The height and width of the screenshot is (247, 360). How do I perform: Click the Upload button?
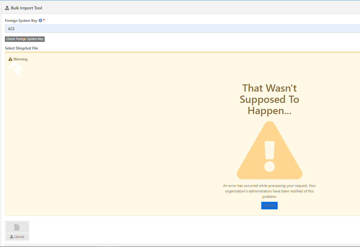coord(17,237)
